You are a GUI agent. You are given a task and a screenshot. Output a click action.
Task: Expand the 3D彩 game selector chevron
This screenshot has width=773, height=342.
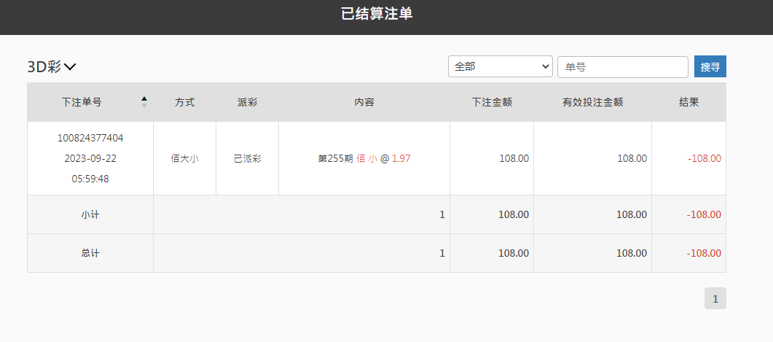pos(70,66)
